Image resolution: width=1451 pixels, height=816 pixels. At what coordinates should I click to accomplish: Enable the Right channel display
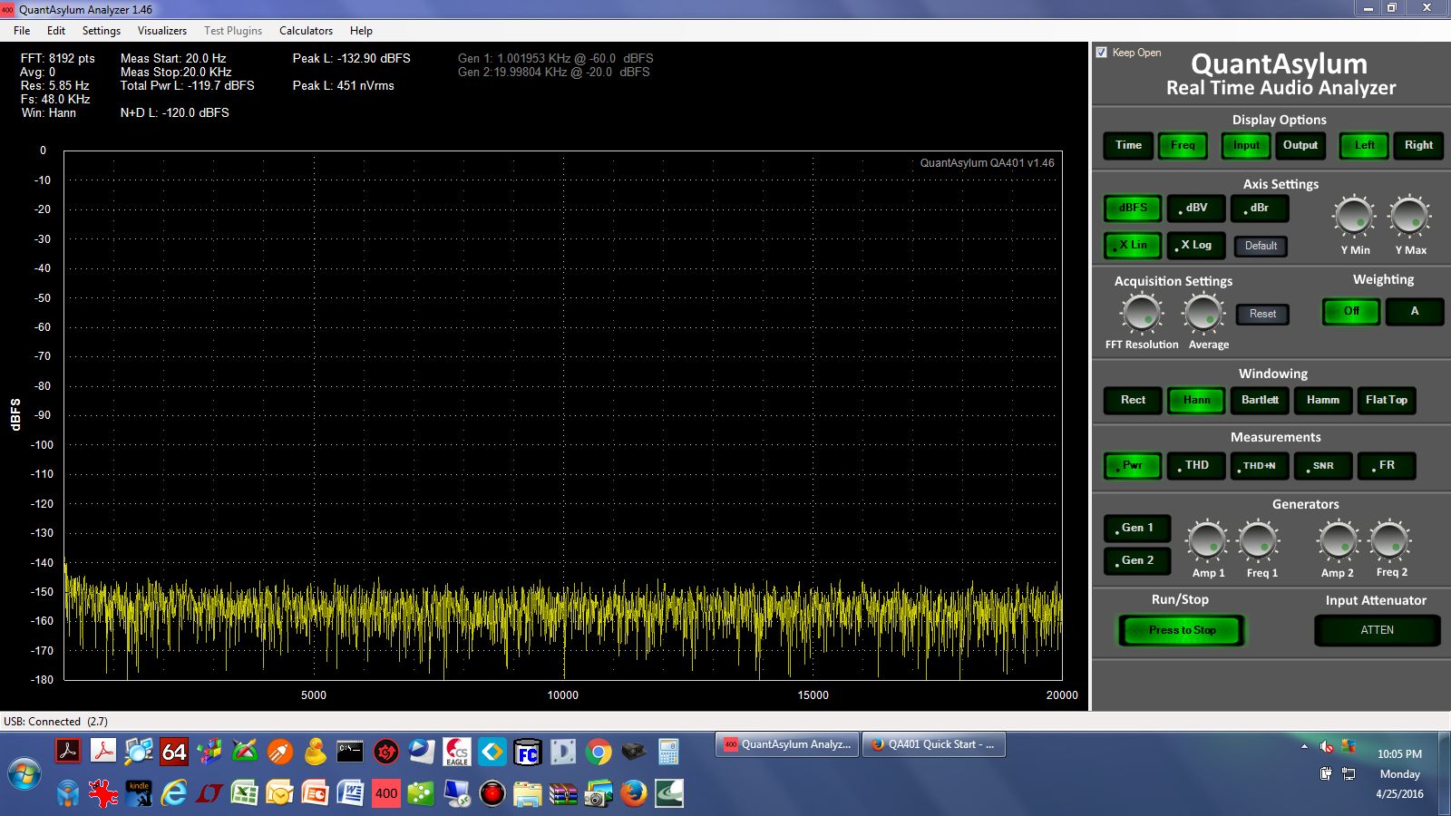tap(1418, 145)
